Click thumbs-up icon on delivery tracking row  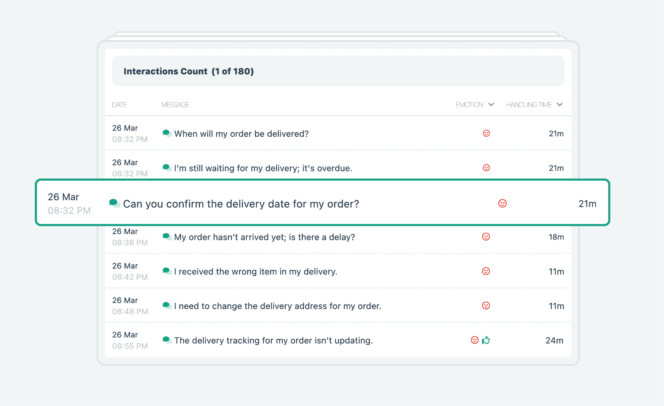point(486,340)
